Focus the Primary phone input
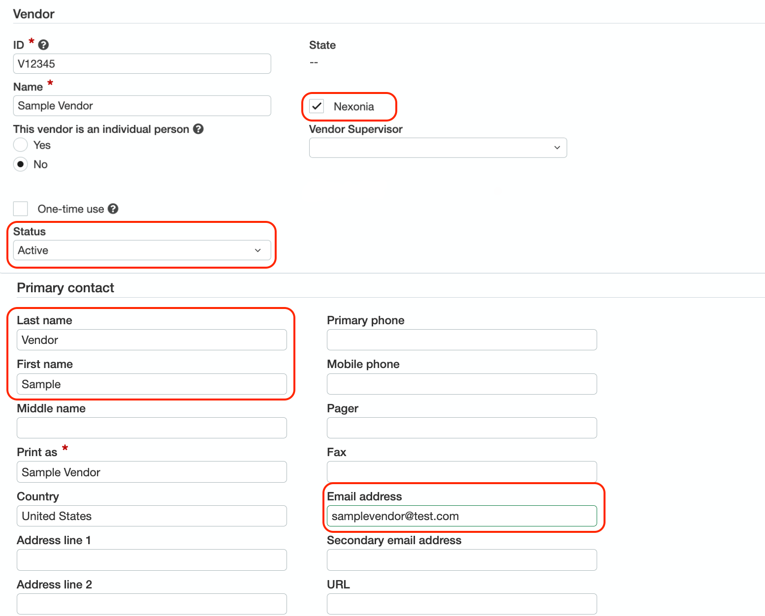The height and width of the screenshot is (616, 765). (x=462, y=340)
